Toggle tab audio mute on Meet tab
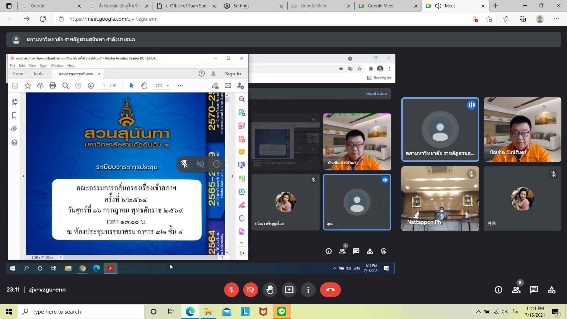The height and width of the screenshot is (319, 567). tap(438, 6)
